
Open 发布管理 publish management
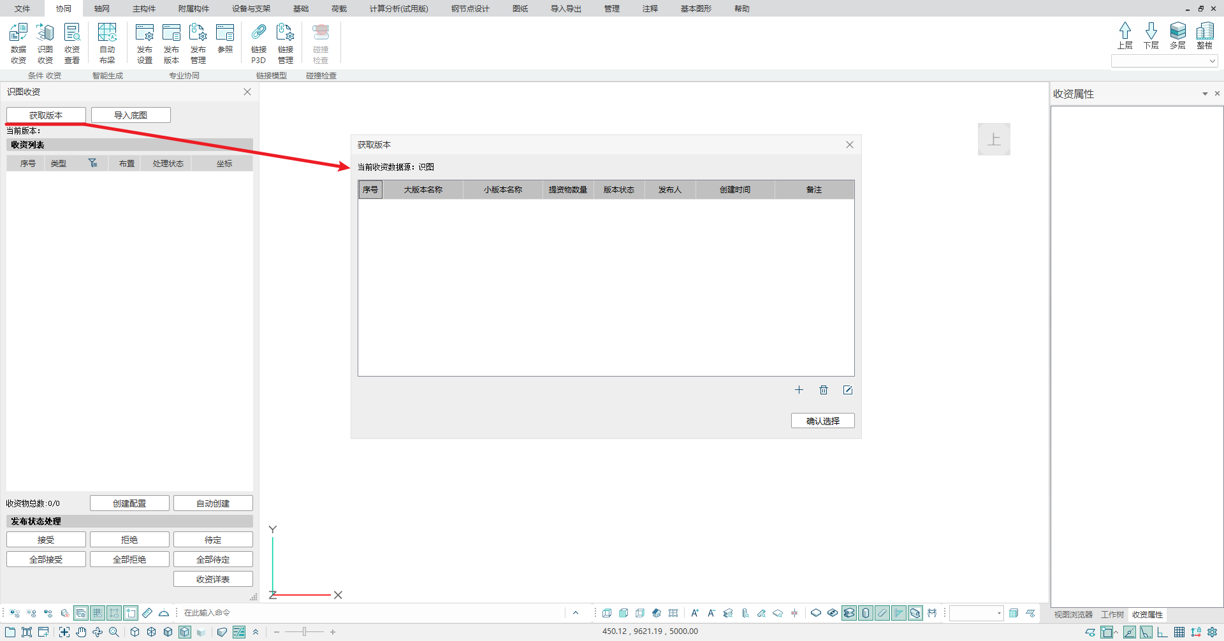(198, 43)
